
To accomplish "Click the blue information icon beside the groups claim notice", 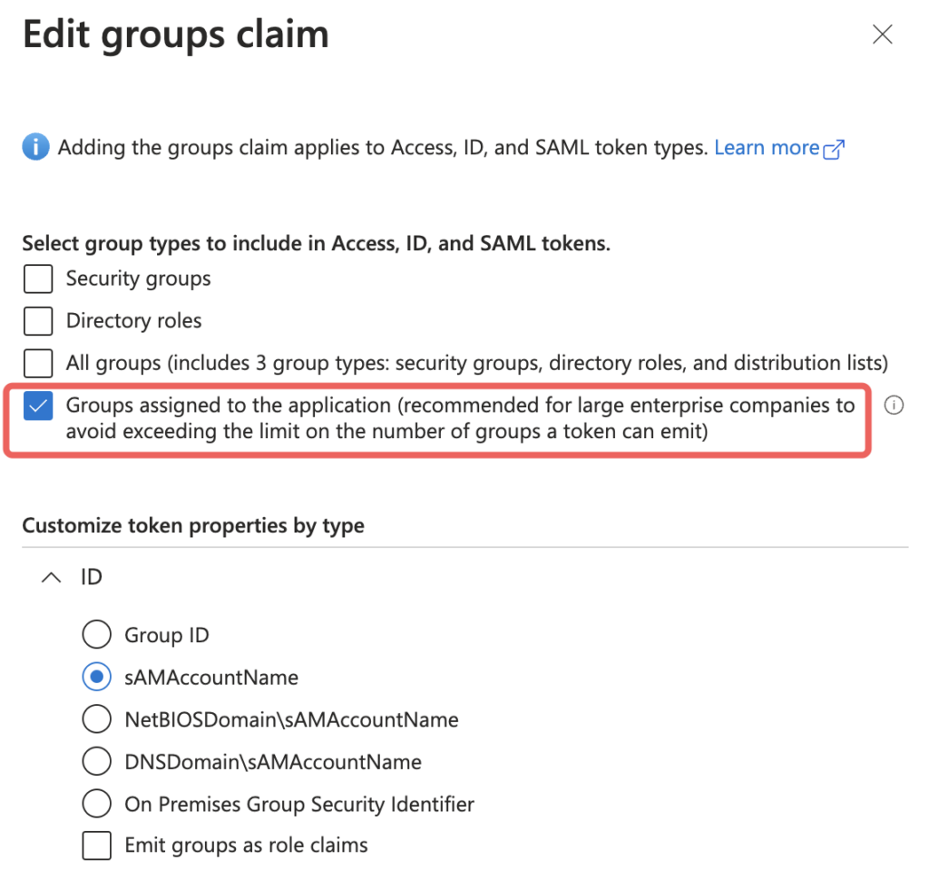I will point(35,146).
